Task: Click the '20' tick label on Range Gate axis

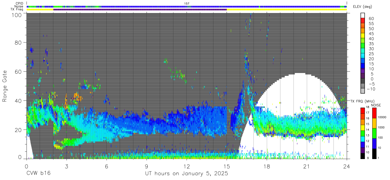Action: (19, 130)
